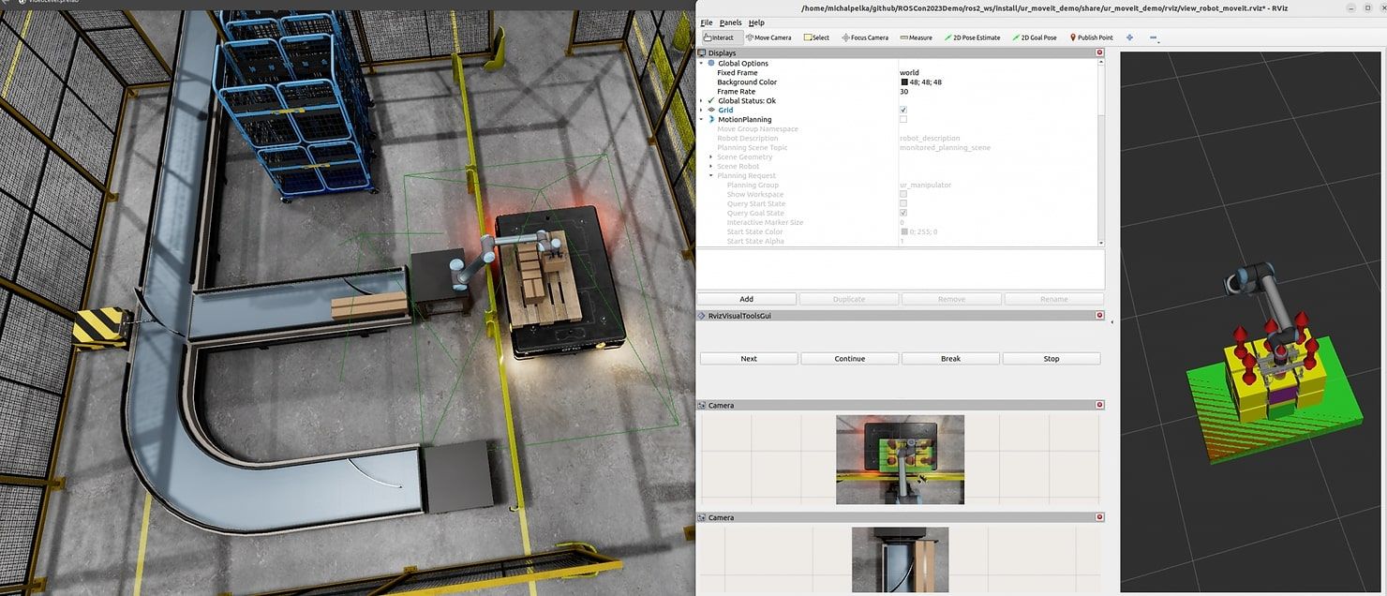Click the Grid display icon

coord(711,110)
